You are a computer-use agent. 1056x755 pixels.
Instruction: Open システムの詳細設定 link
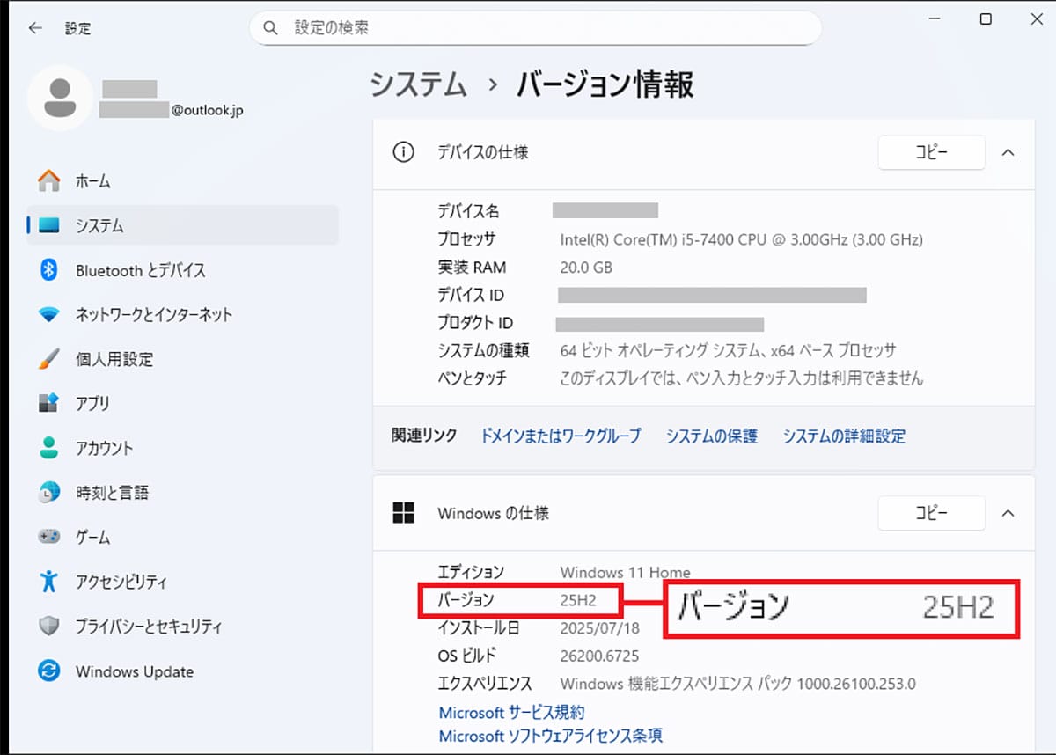point(844,436)
